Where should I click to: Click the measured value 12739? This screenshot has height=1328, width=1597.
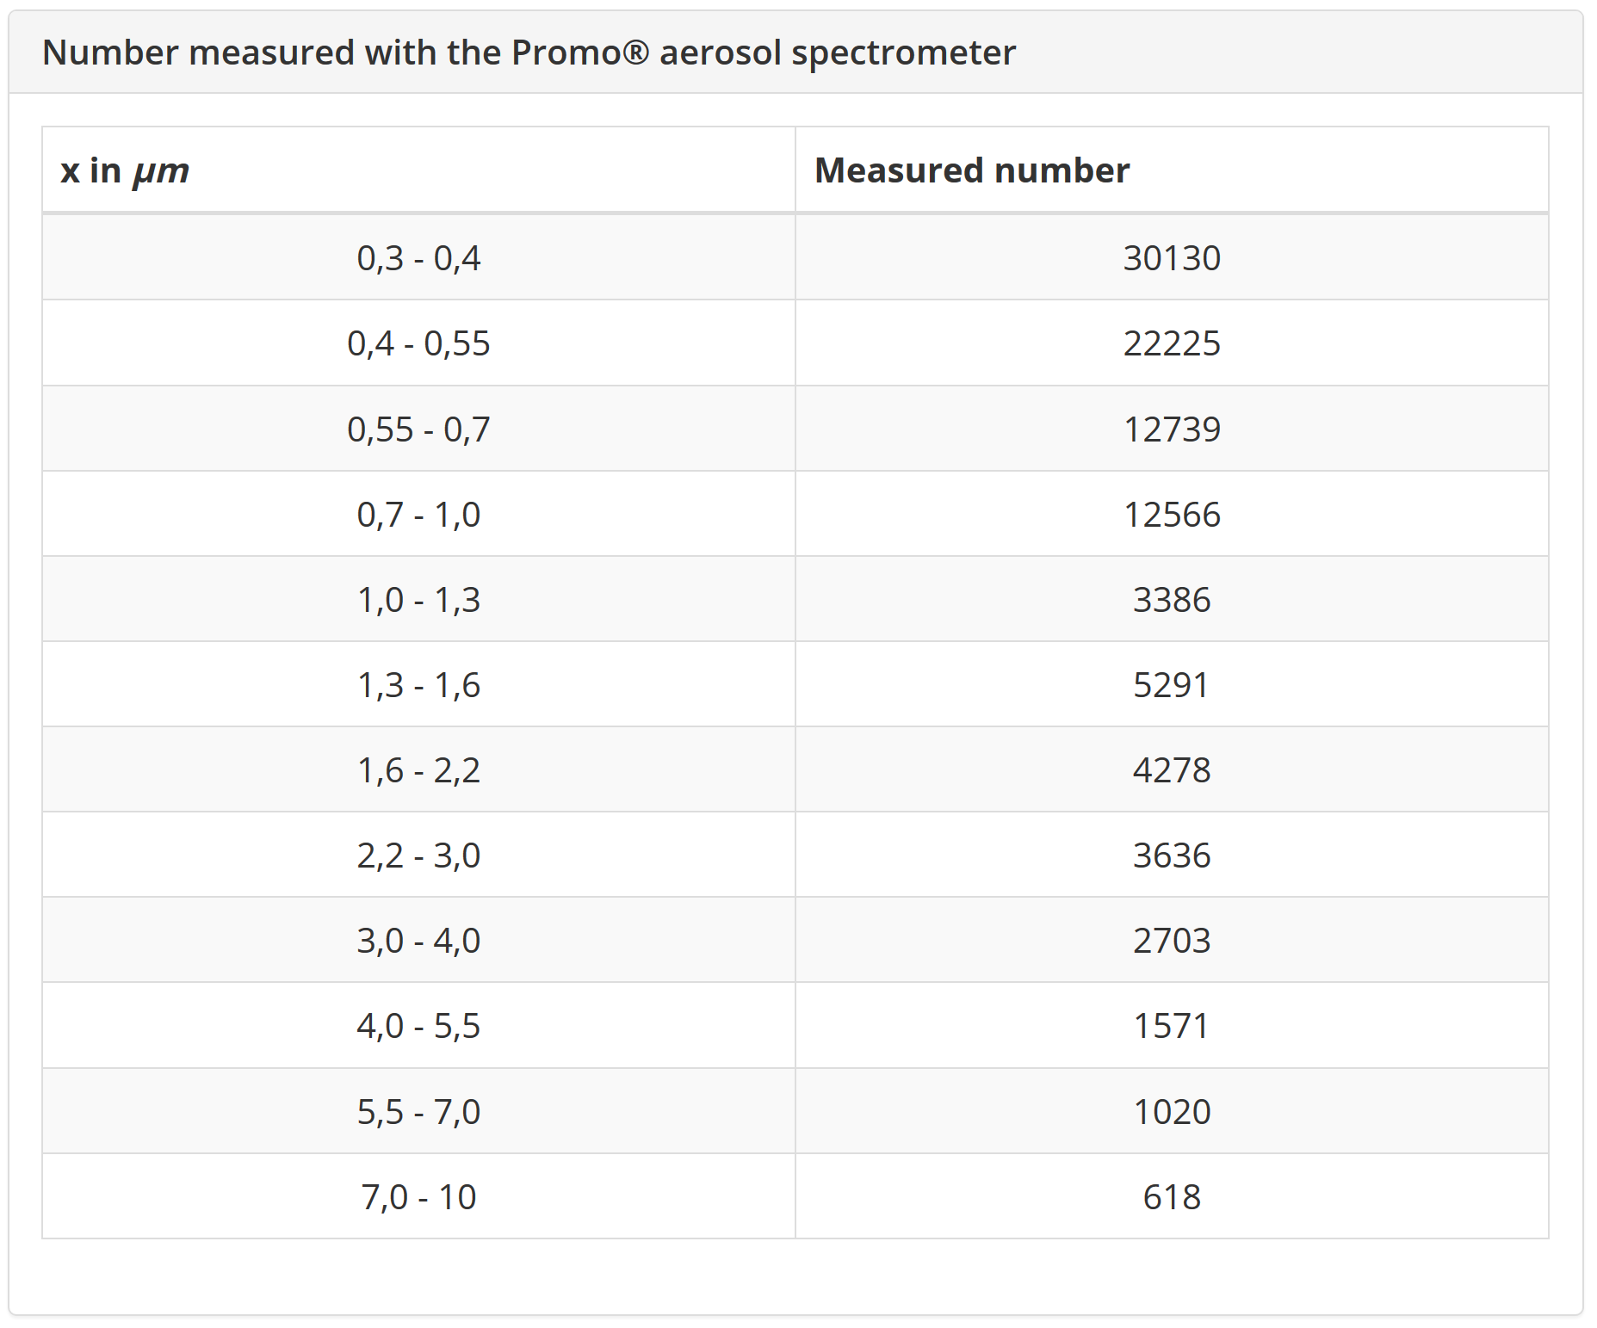[x=1172, y=429]
